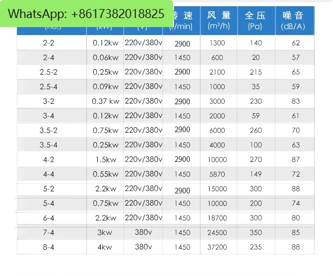This screenshot has height=276, width=333.
Task: Select model cell 2.5-2
Action: (49, 72)
